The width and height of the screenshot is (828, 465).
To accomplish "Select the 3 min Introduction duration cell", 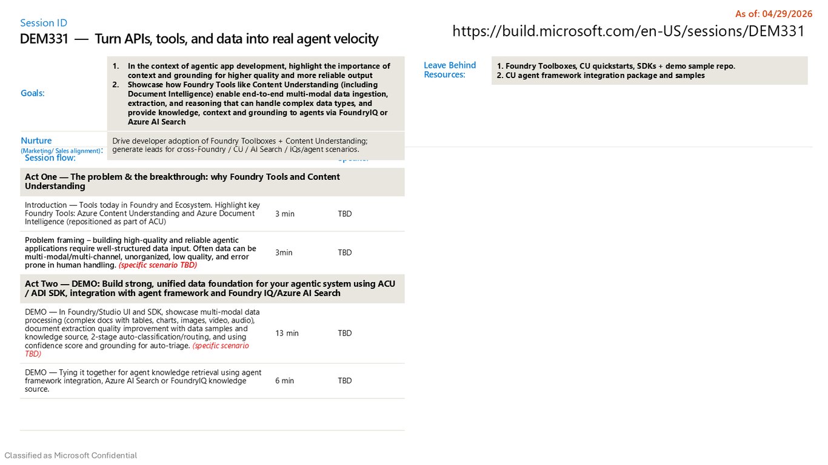I will point(285,214).
